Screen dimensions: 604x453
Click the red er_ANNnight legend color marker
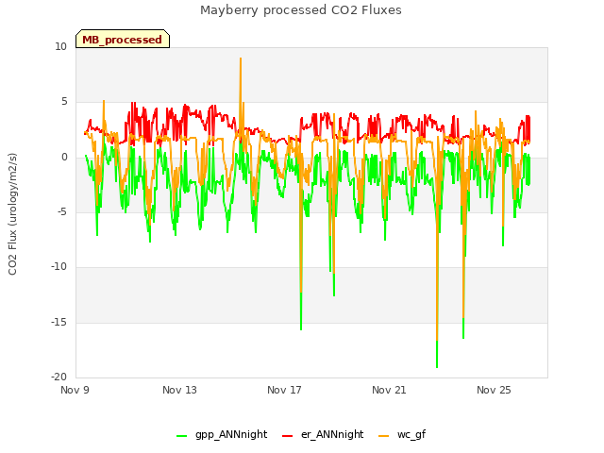pyautogui.click(x=287, y=436)
